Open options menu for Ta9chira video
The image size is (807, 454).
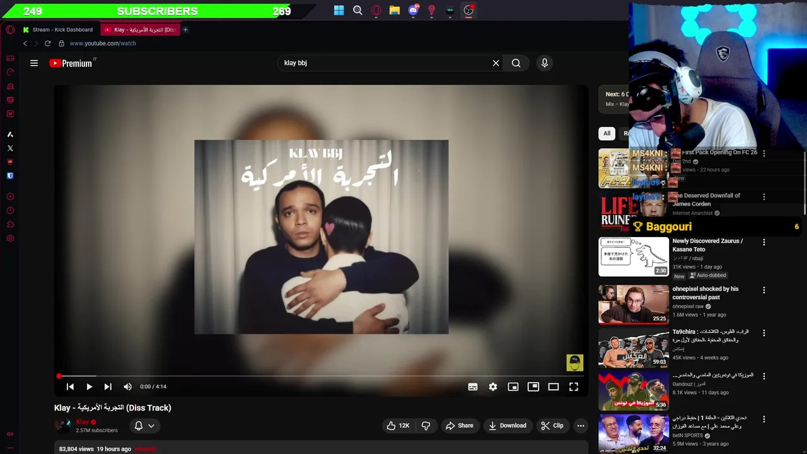click(764, 333)
